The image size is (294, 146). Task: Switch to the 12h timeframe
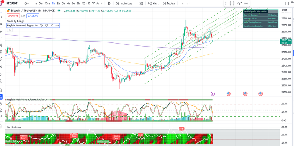(84, 3)
